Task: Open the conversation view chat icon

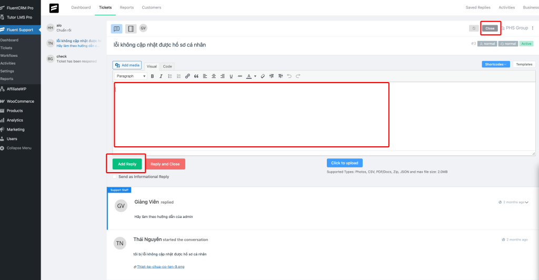Action: click(x=117, y=28)
